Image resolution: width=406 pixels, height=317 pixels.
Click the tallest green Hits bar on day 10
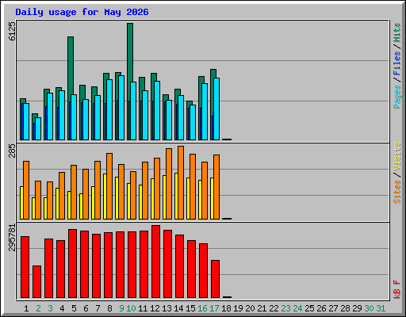coord(130,52)
